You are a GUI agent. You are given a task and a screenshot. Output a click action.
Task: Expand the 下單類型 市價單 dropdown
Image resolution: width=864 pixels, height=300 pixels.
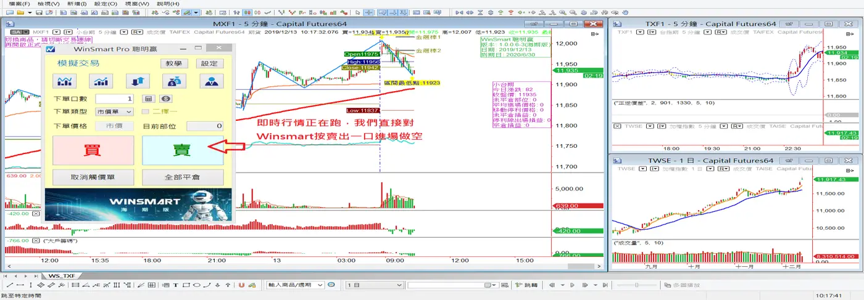tap(115, 111)
